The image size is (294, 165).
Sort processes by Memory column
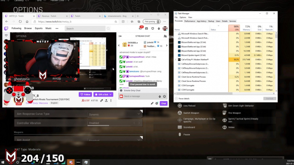[245, 28]
